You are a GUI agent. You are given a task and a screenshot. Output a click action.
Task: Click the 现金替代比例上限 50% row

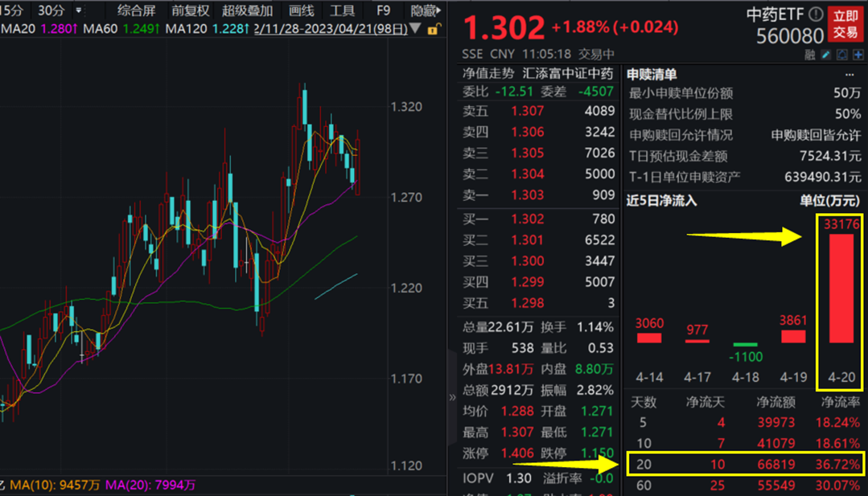click(745, 114)
